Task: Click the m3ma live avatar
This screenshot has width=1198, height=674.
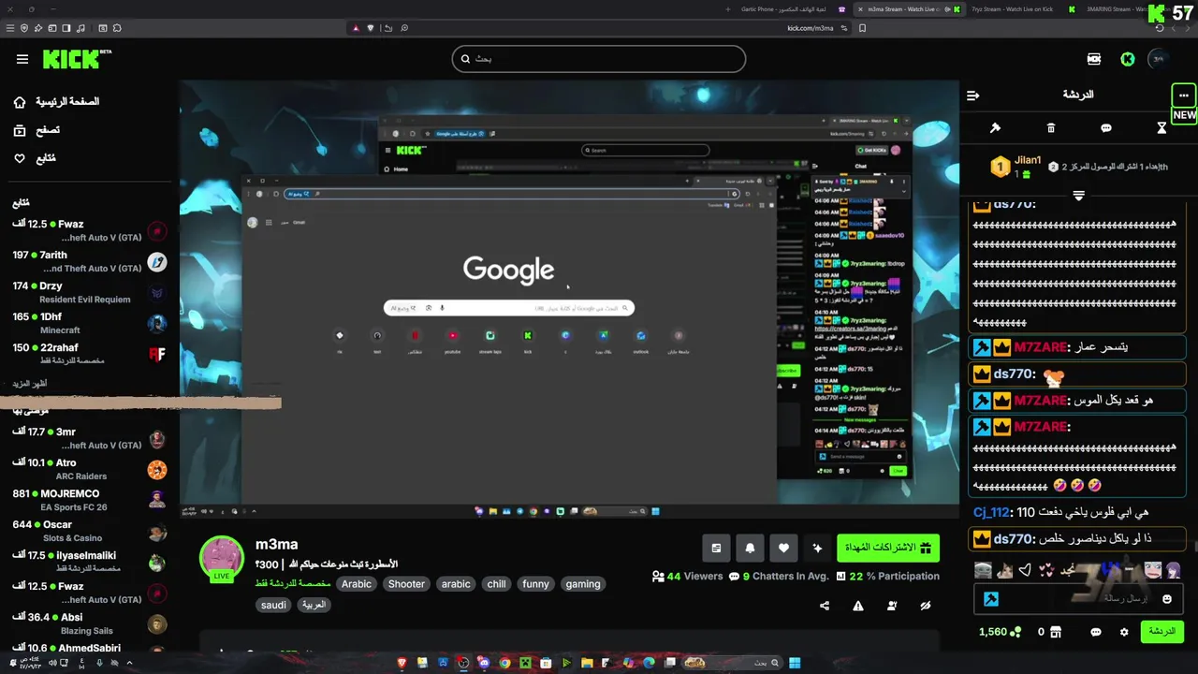Action: coord(222,560)
